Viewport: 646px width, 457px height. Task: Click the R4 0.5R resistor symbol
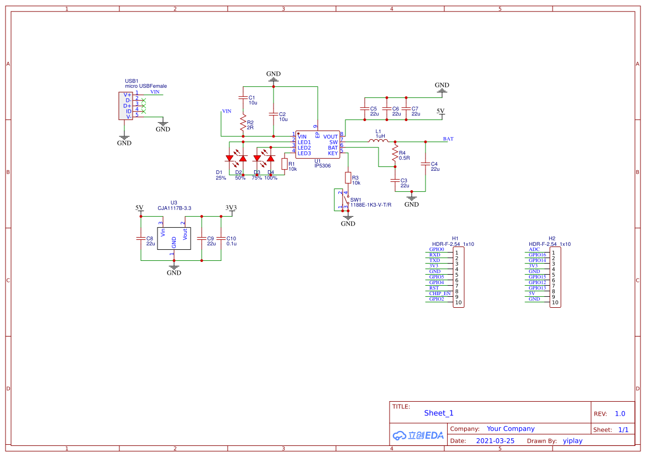click(x=395, y=155)
